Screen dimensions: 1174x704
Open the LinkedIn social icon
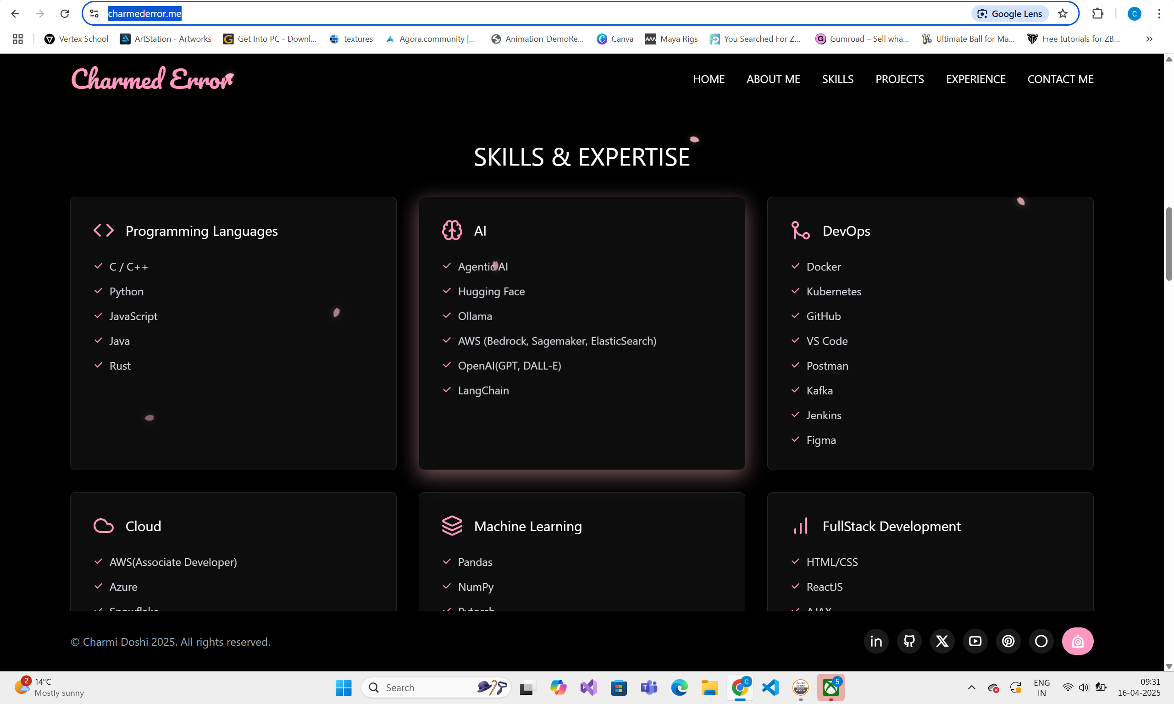click(x=875, y=641)
